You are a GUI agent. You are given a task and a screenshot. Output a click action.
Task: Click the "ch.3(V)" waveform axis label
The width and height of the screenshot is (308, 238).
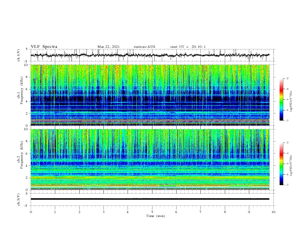19,199
